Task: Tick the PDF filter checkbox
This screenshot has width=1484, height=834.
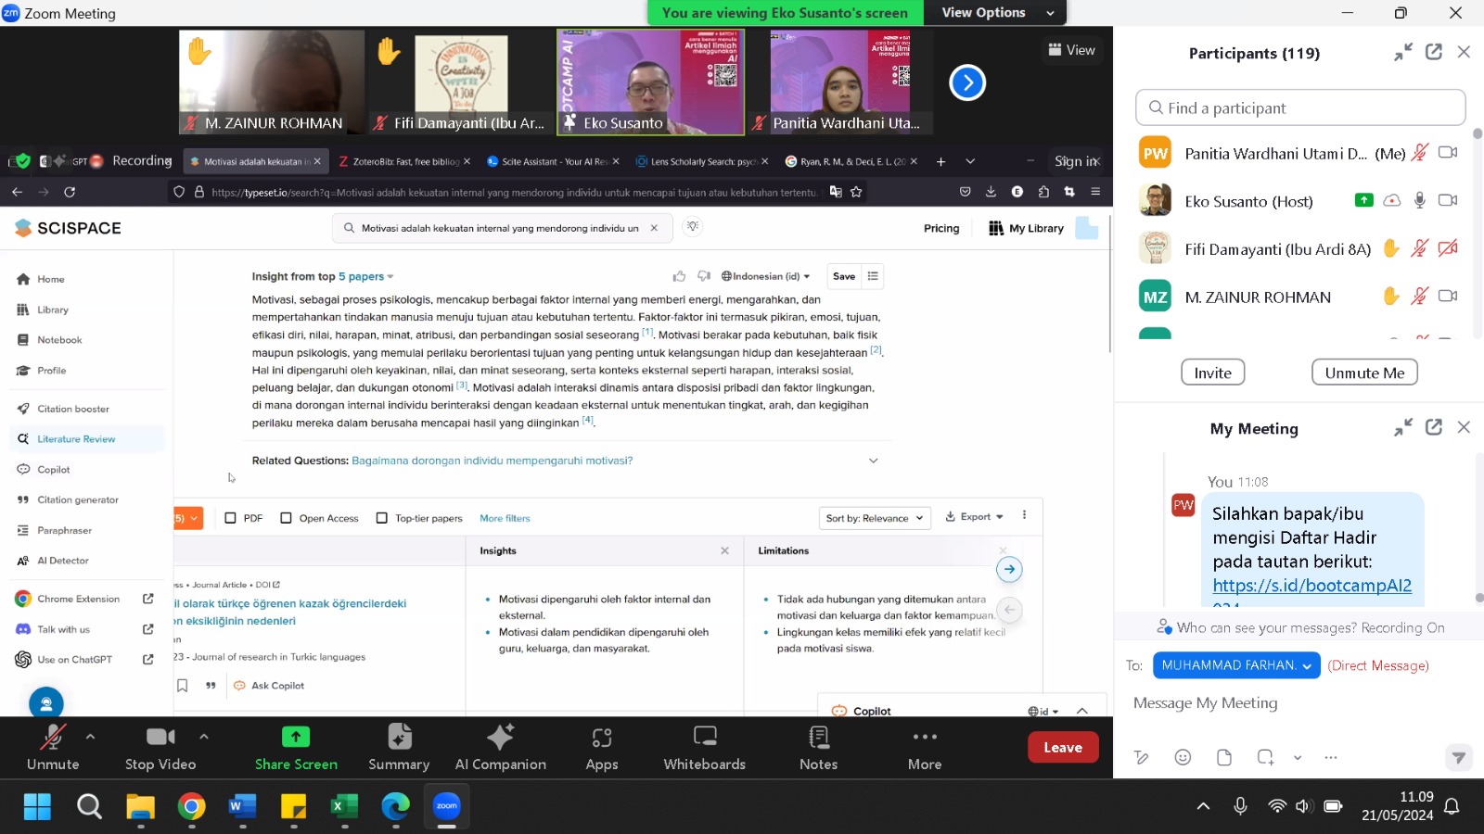Action: coord(231,518)
